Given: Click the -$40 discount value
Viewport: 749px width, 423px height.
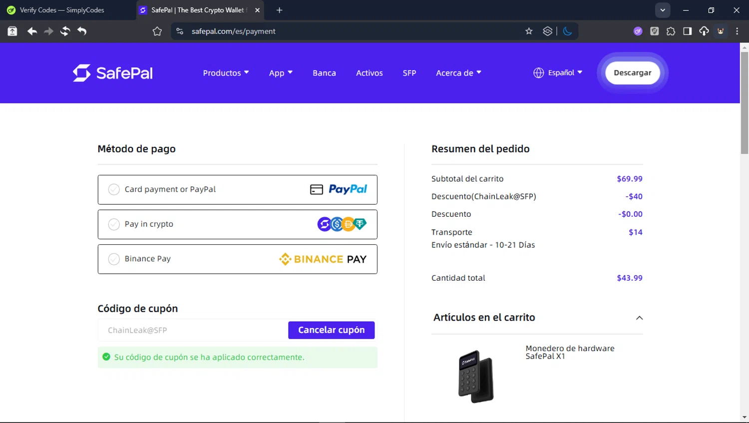Looking at the screenshot, I should (634, 196).
